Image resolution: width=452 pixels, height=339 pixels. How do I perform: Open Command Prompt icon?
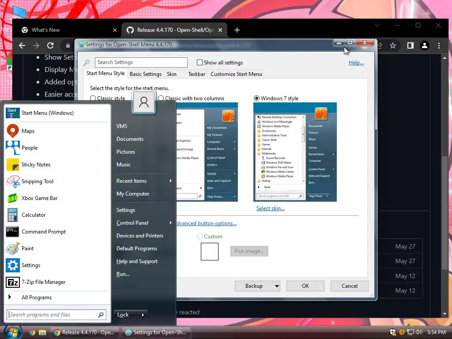(13, 231)
